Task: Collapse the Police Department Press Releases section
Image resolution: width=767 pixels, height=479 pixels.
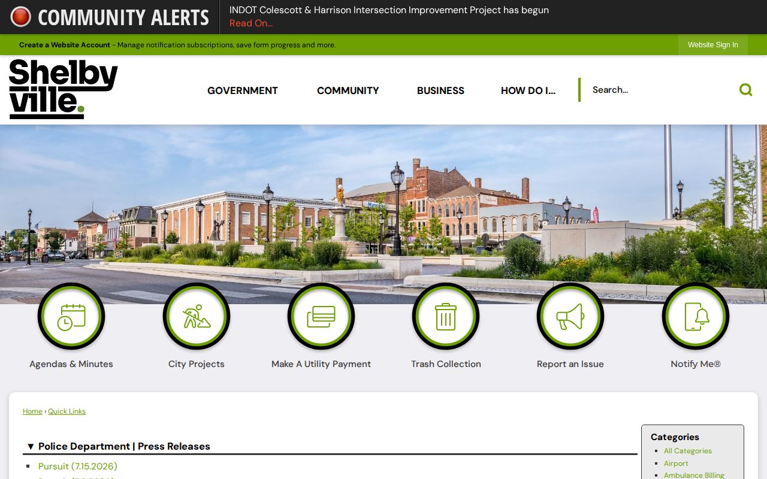Action: pyautogui.click(x=31, y=447)
